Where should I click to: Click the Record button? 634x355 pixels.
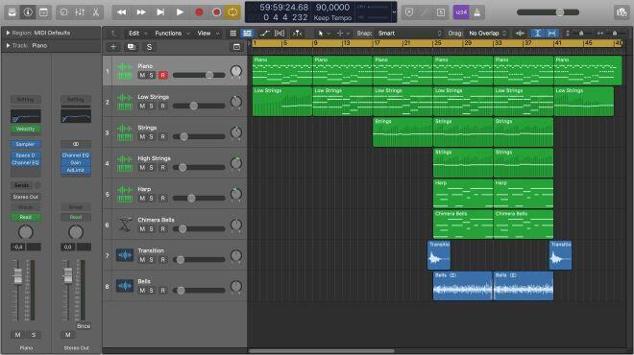(199, 12)
